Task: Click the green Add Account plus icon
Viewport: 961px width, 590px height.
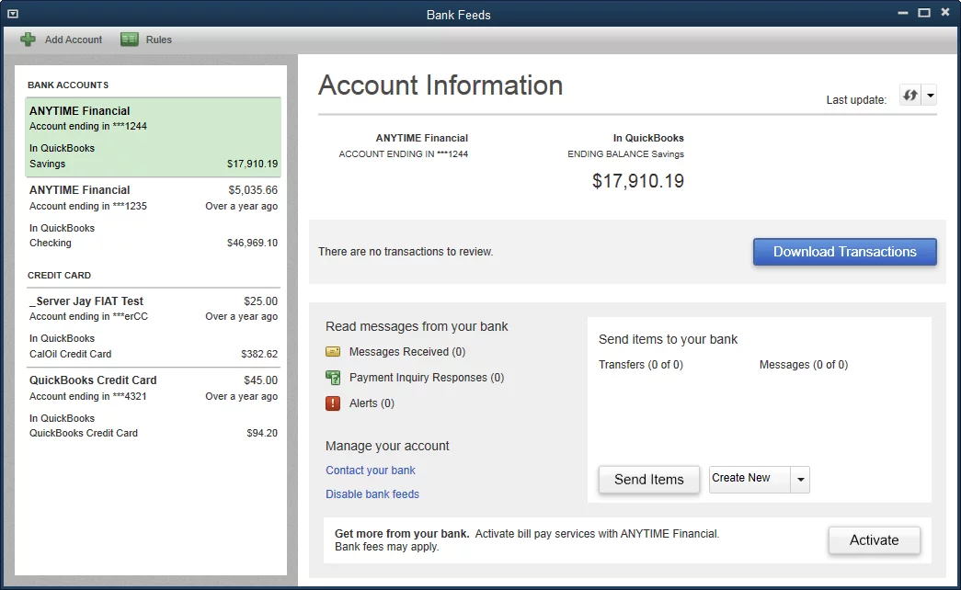Action: tap(28, 39)
